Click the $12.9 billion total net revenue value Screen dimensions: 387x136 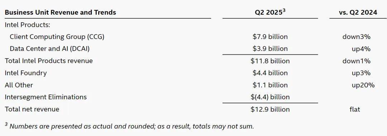coord(270,109)
